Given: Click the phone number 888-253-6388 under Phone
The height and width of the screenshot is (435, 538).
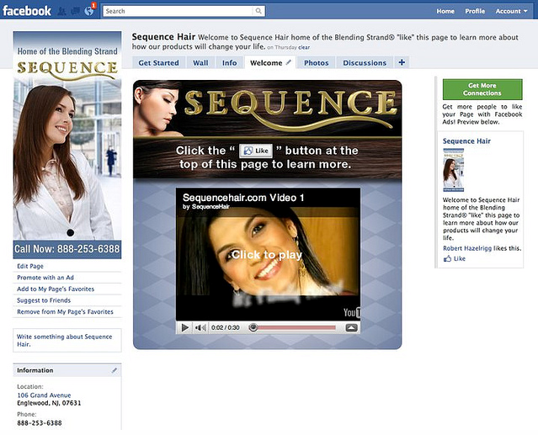Looking at the screenshot, I should pos(40,422).
